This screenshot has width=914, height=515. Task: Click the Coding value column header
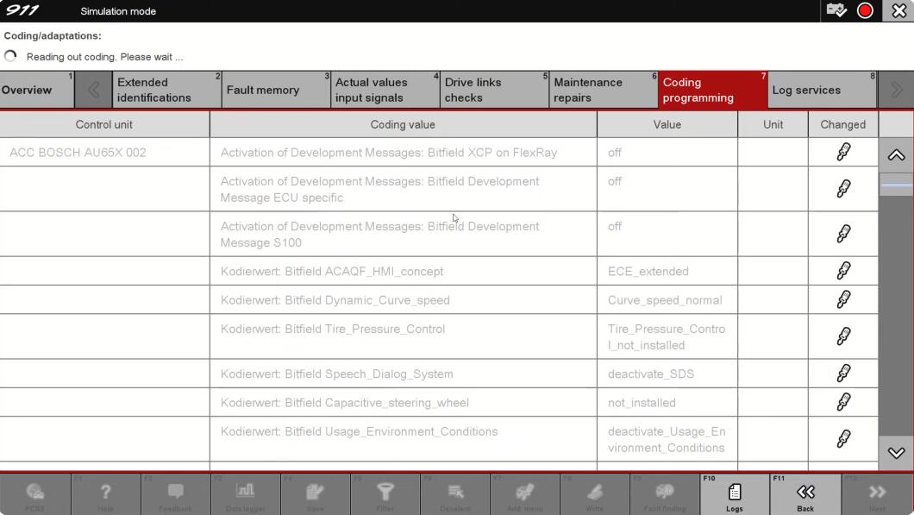pos(403,124)
